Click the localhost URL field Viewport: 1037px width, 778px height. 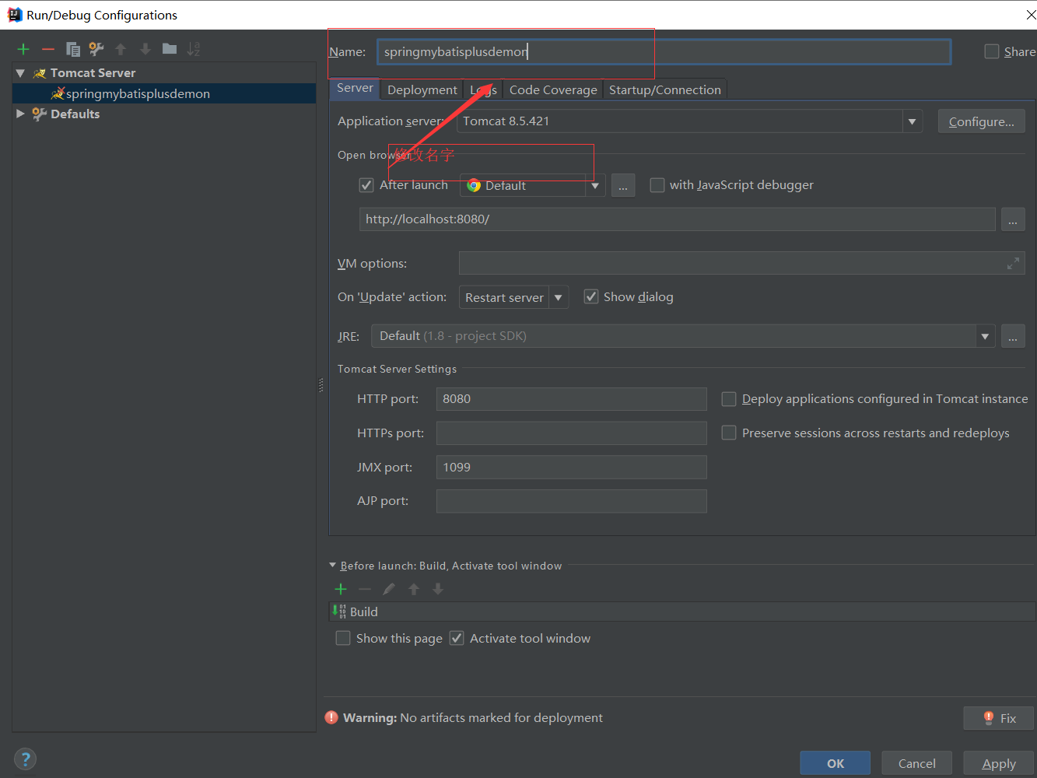coord(677,219)
